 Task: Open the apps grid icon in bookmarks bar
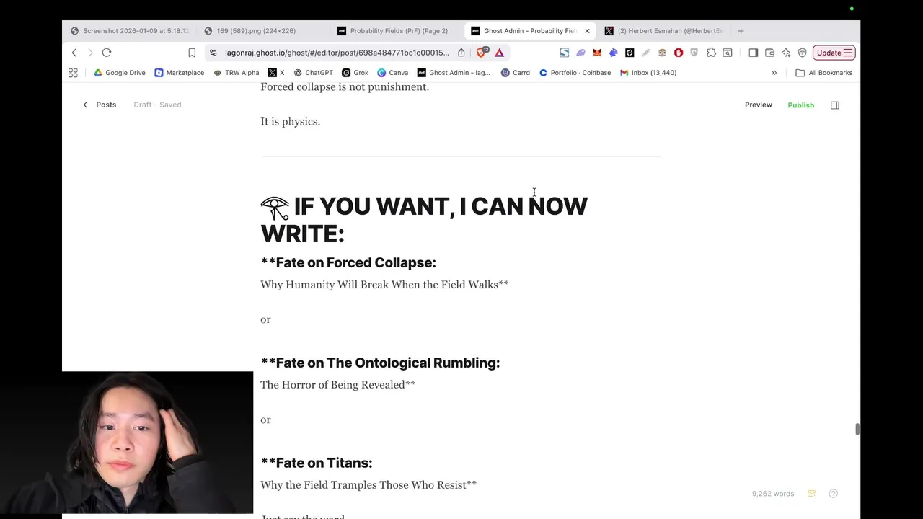point(73,73)
